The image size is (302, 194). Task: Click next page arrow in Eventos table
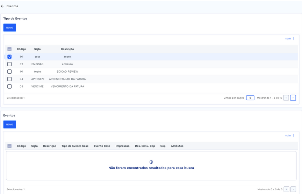coord(293,189)
